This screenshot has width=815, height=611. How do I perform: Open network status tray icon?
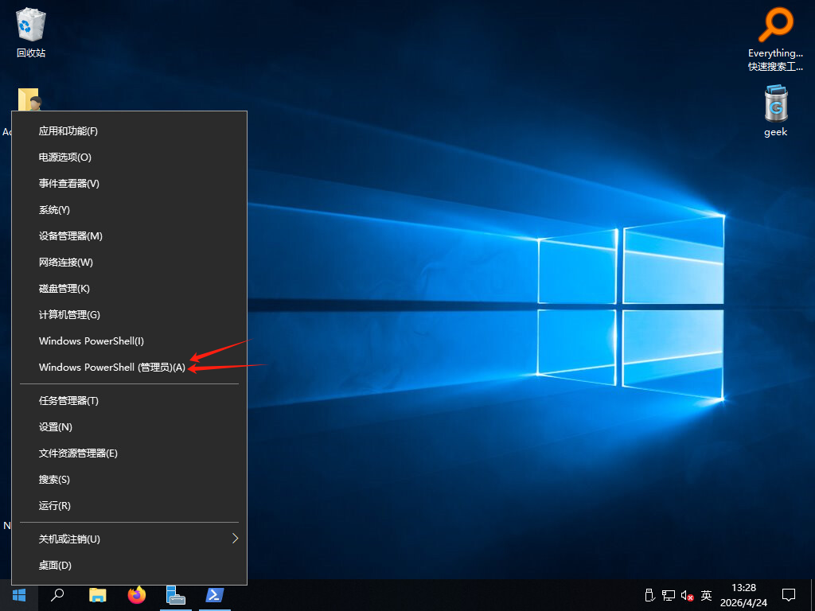[669, 595]
